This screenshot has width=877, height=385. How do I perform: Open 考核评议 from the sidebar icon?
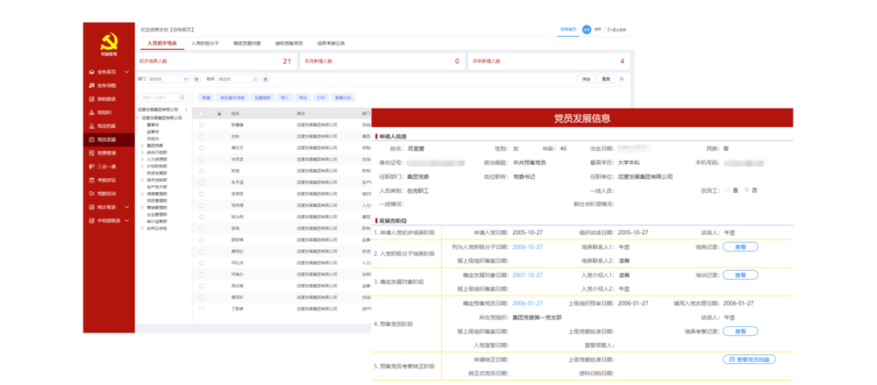[x=91, y=180]
